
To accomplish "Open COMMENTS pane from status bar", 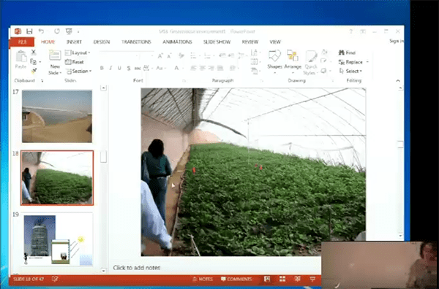I will tap(236, 279).
